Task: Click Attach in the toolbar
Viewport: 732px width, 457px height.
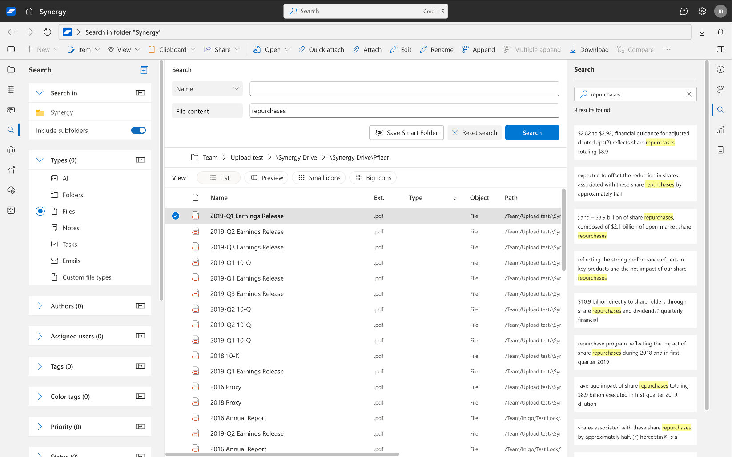Action: click(367, 49)
